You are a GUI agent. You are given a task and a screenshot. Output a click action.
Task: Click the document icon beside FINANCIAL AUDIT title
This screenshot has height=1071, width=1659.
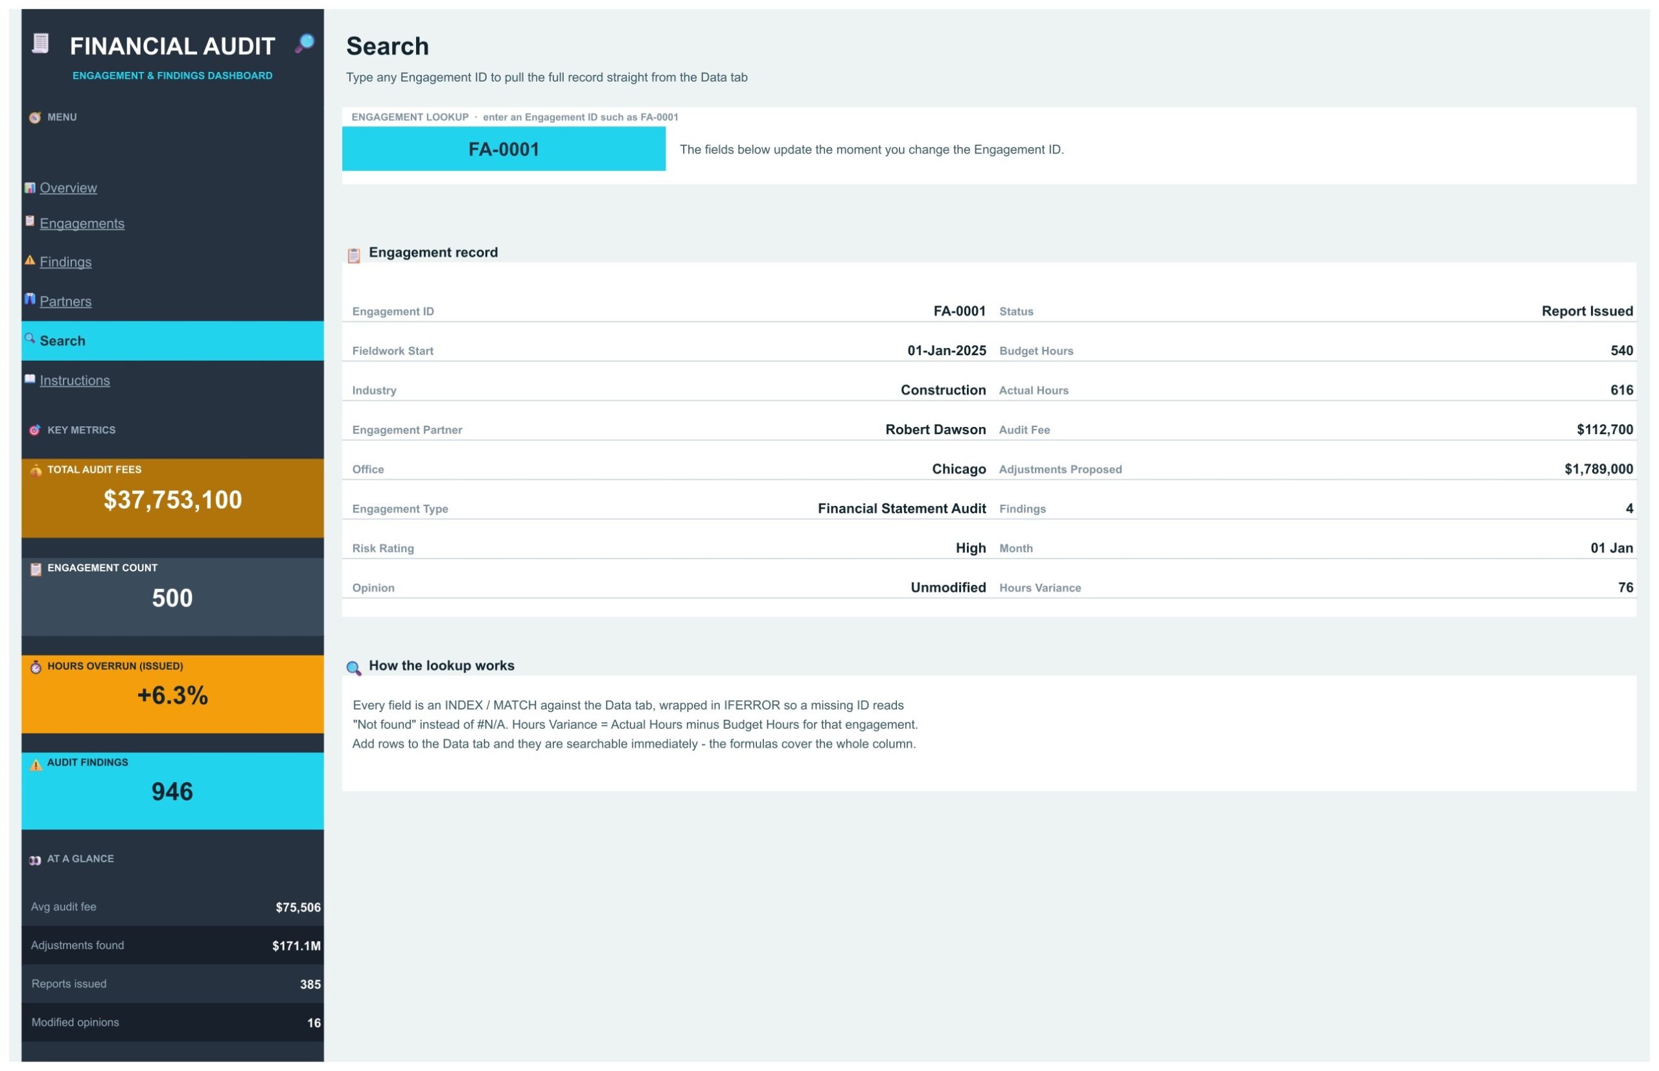coord(40,44)
